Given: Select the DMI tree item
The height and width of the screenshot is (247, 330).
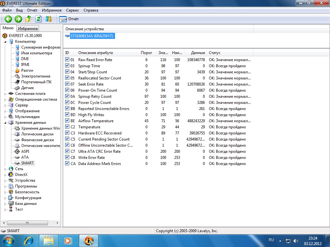Looking at the screenshot, I should point(25,59).
